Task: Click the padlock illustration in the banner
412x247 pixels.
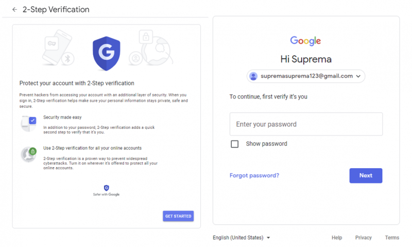Action: click(x=146, y=37)
